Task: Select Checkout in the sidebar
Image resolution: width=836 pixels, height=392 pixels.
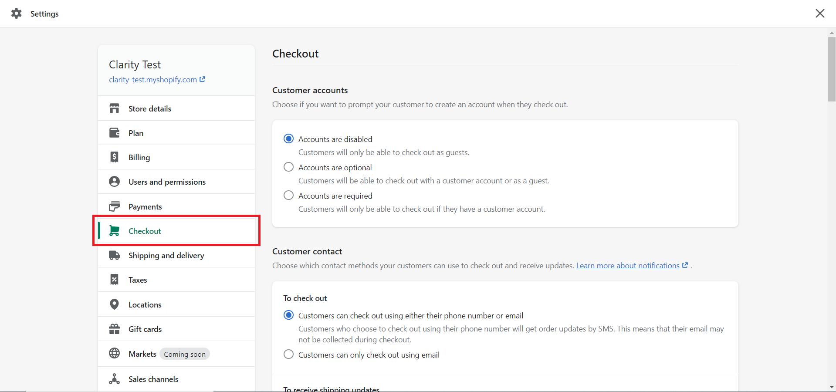Action: [x=176, y=231]
